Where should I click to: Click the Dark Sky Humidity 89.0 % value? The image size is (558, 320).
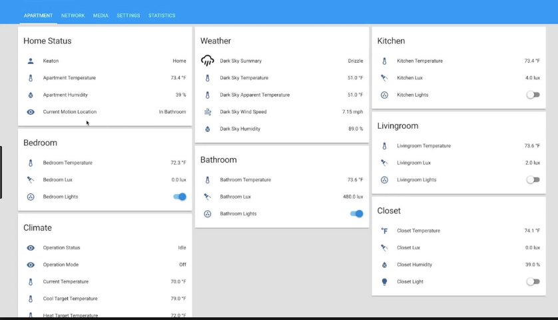[356, 129]
